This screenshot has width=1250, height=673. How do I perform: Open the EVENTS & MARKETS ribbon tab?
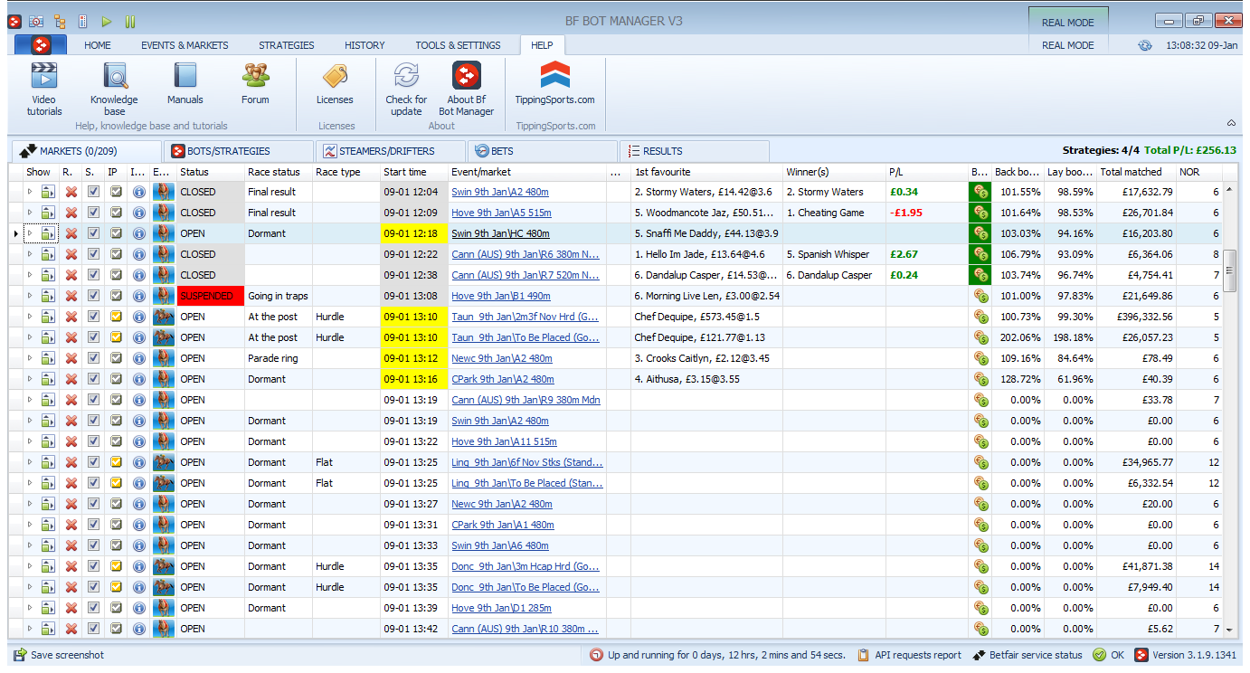[185, 45]
